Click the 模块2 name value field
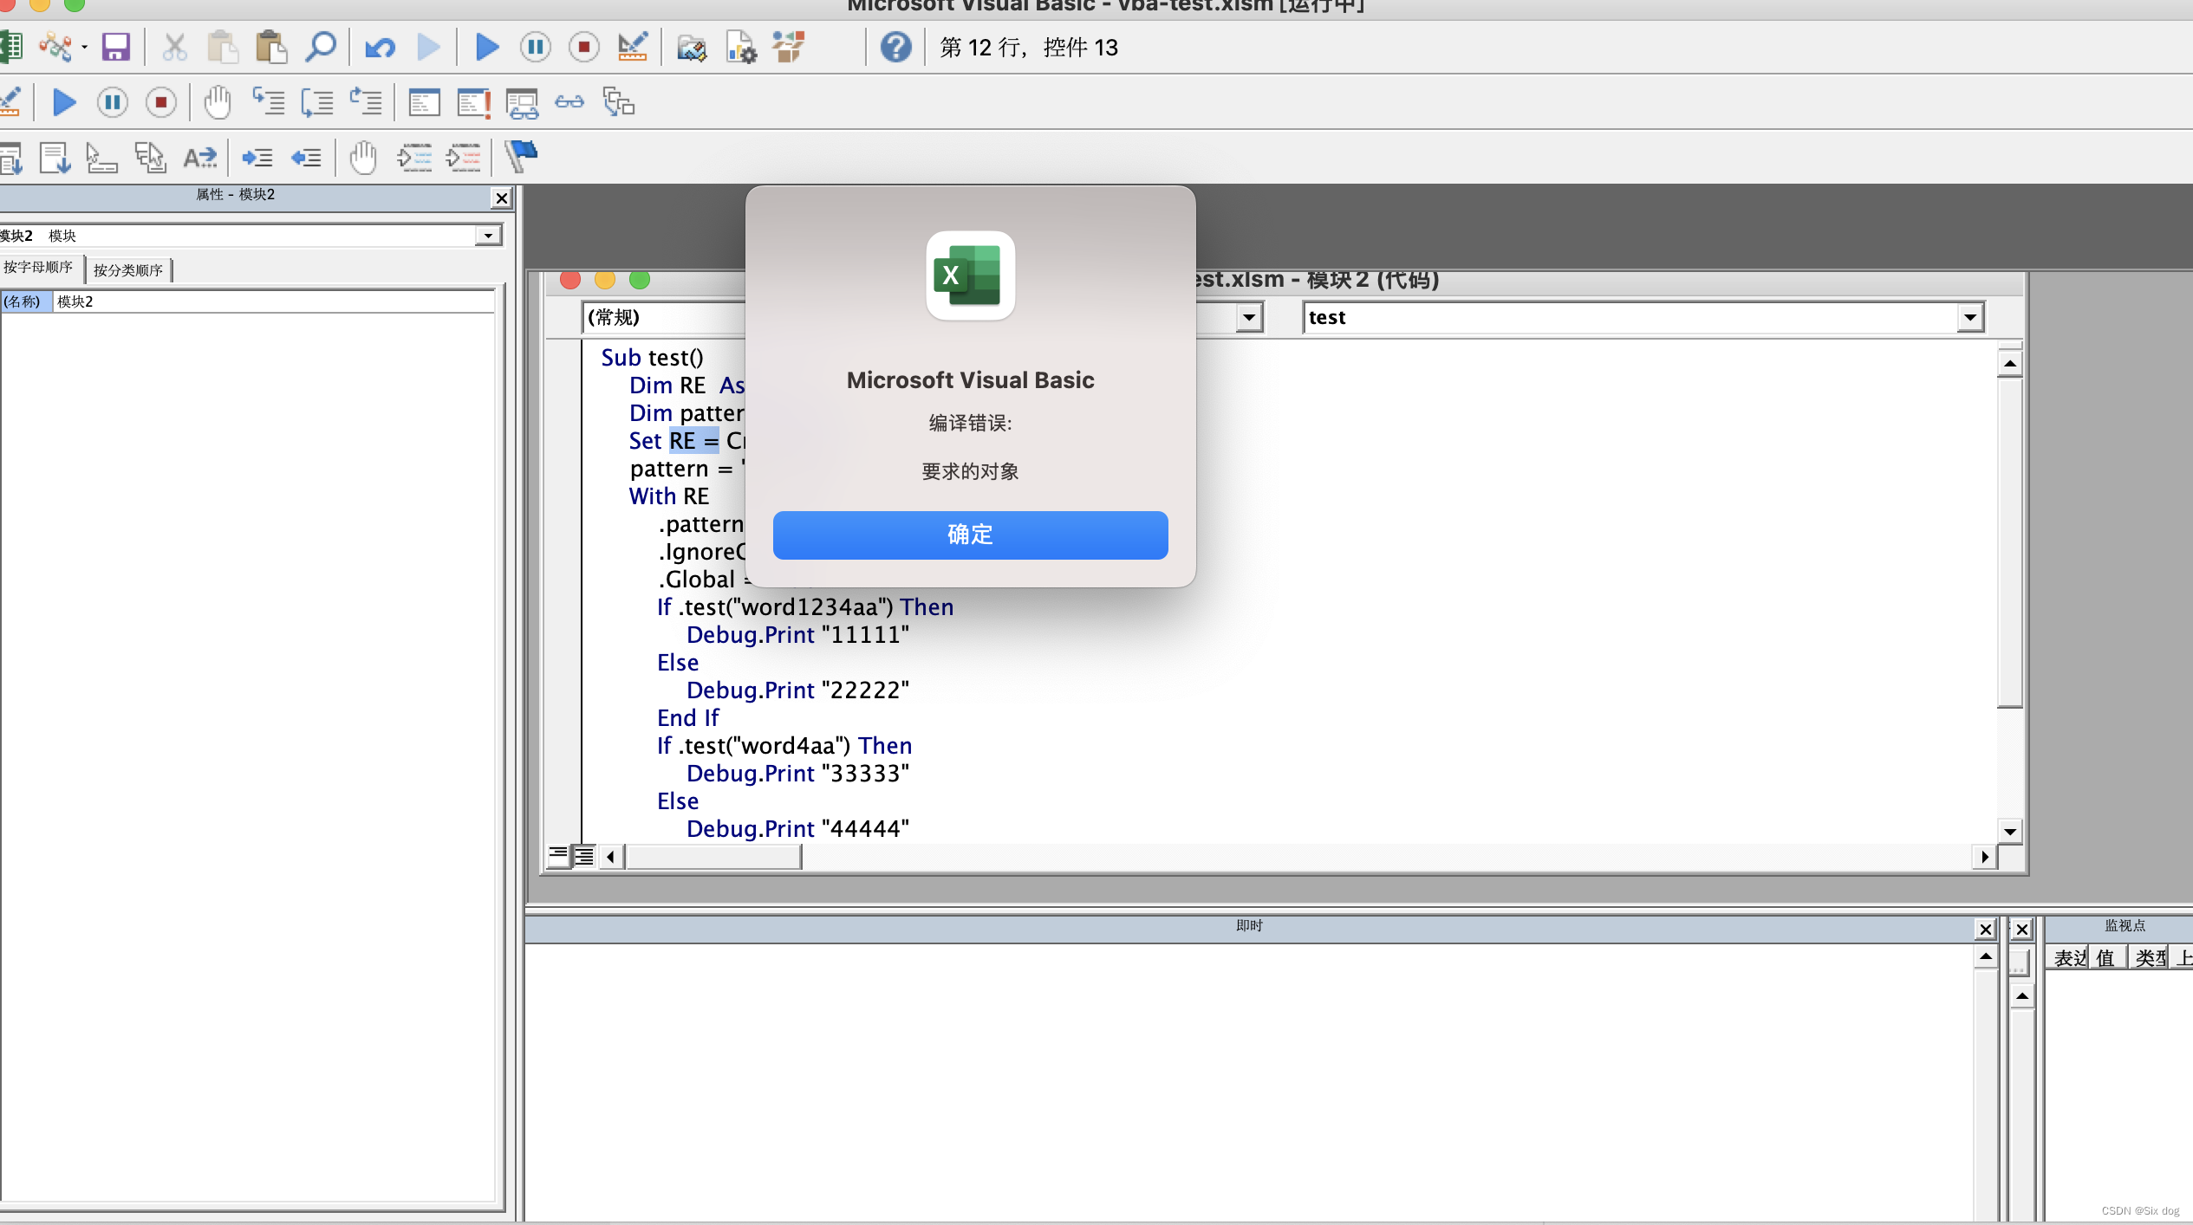The width and height of the screenshot is (2193, 1225). pyautogui.click(x=274, y=301)
